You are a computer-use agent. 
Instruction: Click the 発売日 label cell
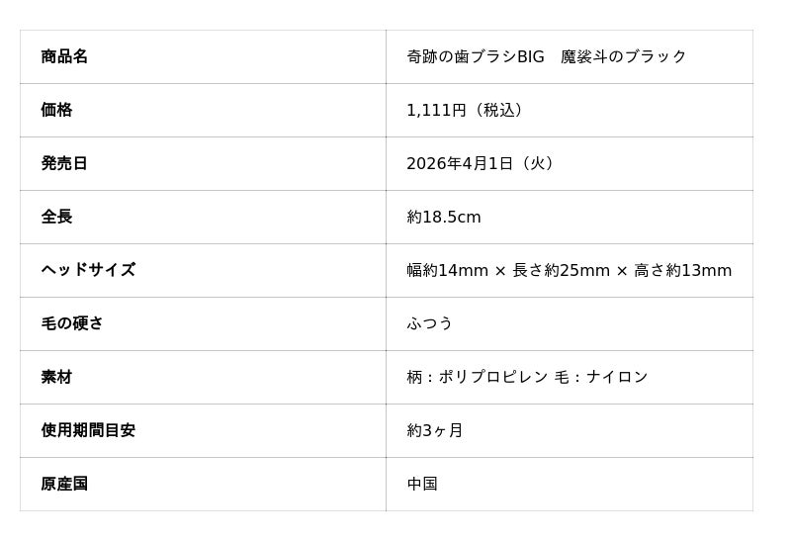point(64,164)
